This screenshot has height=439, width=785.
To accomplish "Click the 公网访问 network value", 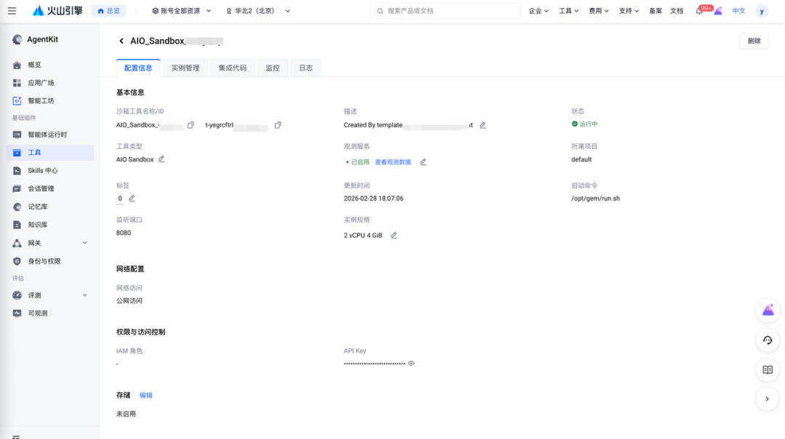I will click(x=129, y=301).
